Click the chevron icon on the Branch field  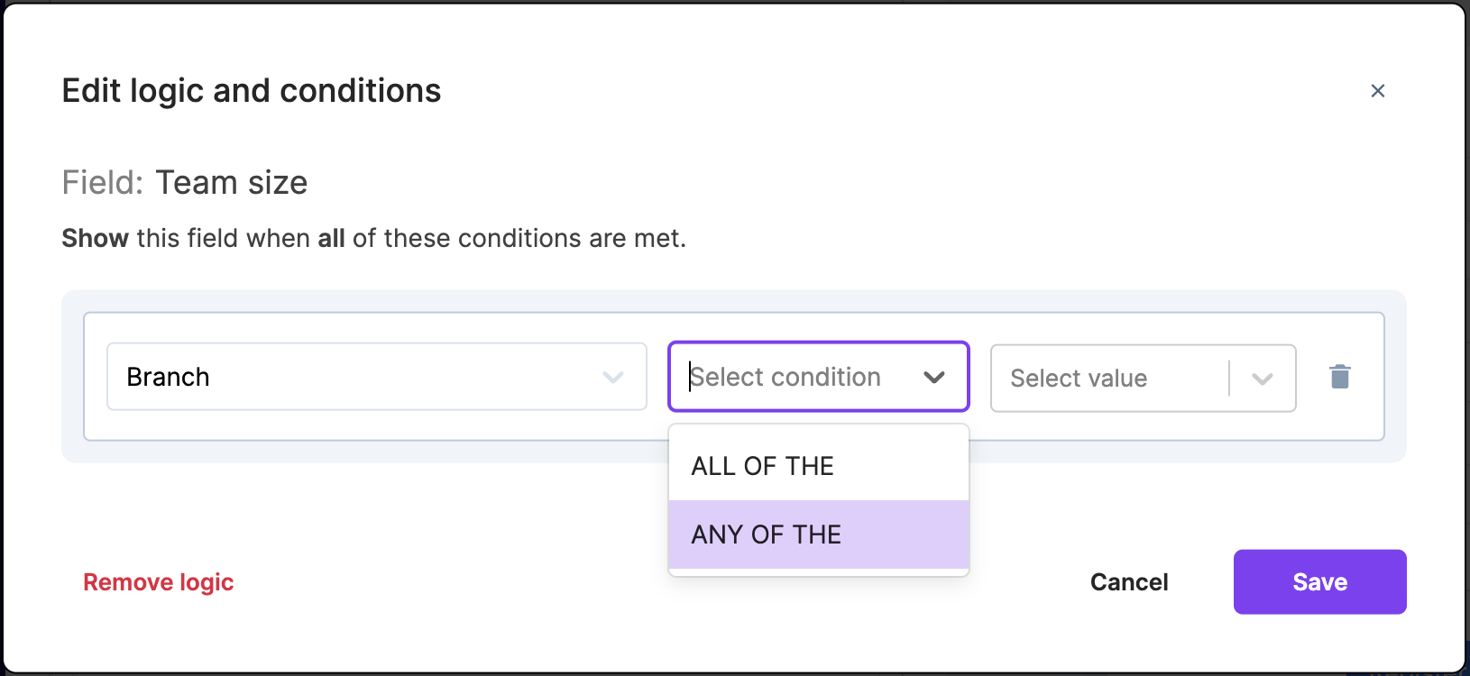613,376
